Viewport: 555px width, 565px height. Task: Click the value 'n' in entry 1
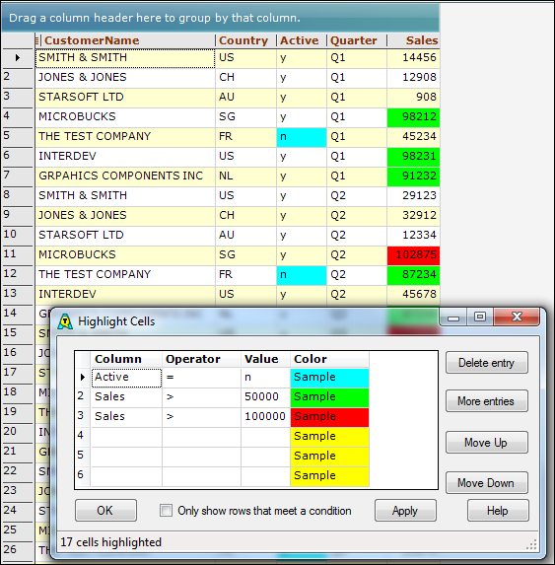click(266, 378)
